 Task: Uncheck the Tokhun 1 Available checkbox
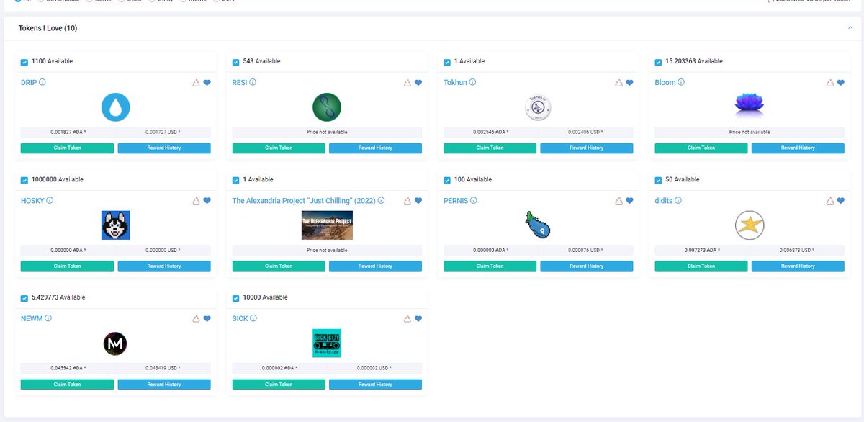click(x=447, y=62)
